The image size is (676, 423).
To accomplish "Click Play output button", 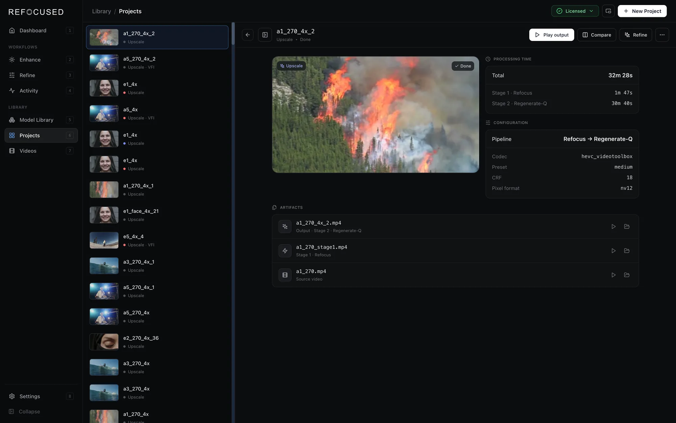I will [x=551, y=35].
